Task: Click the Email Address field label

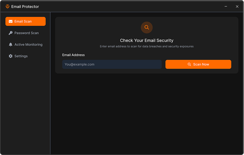Action: 73,55
